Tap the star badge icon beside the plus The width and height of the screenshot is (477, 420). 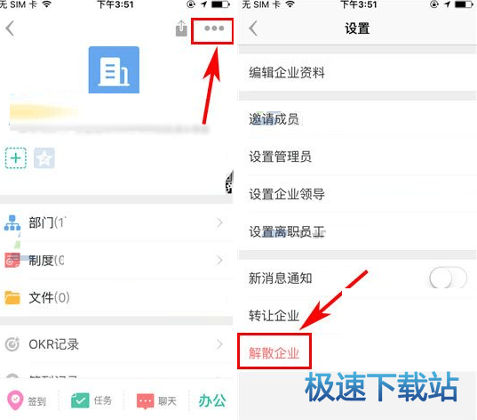(x=44, y=157)
